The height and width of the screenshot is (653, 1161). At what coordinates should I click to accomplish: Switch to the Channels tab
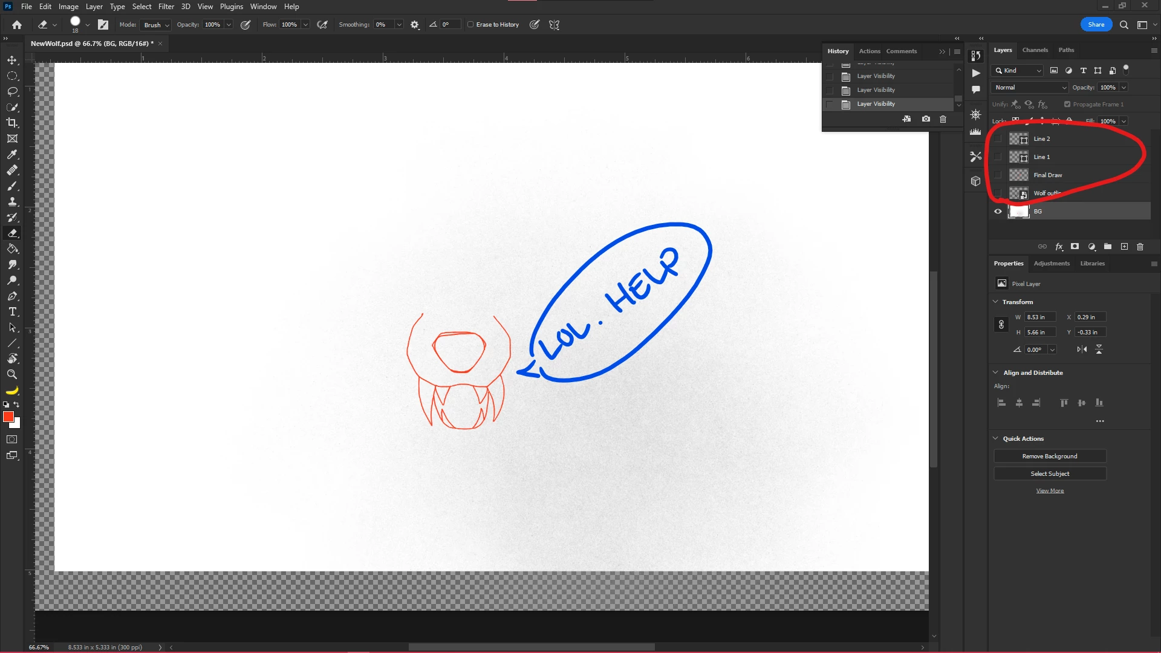point(1035,50)
